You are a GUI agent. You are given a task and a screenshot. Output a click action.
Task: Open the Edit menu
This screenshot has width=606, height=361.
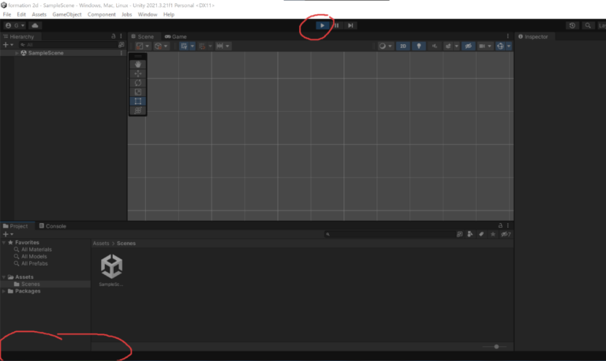[x=21, y=14]
